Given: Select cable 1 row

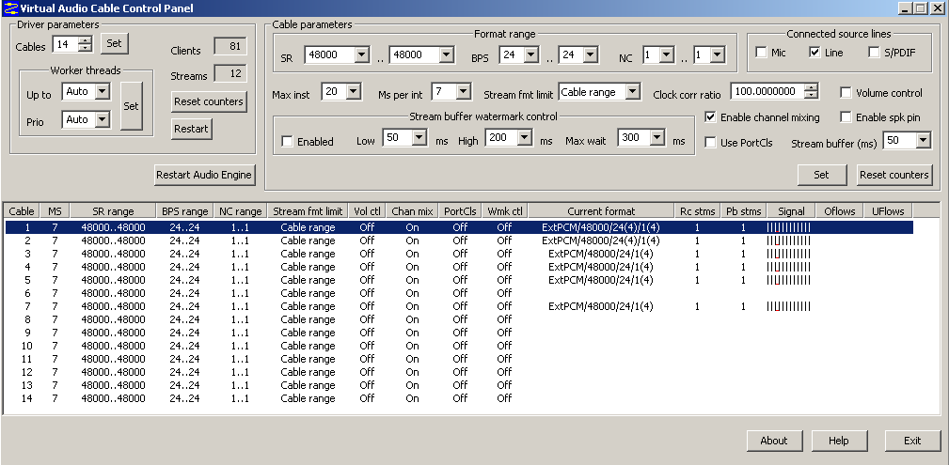Looking at the screenshot, I should pos(459,227).
